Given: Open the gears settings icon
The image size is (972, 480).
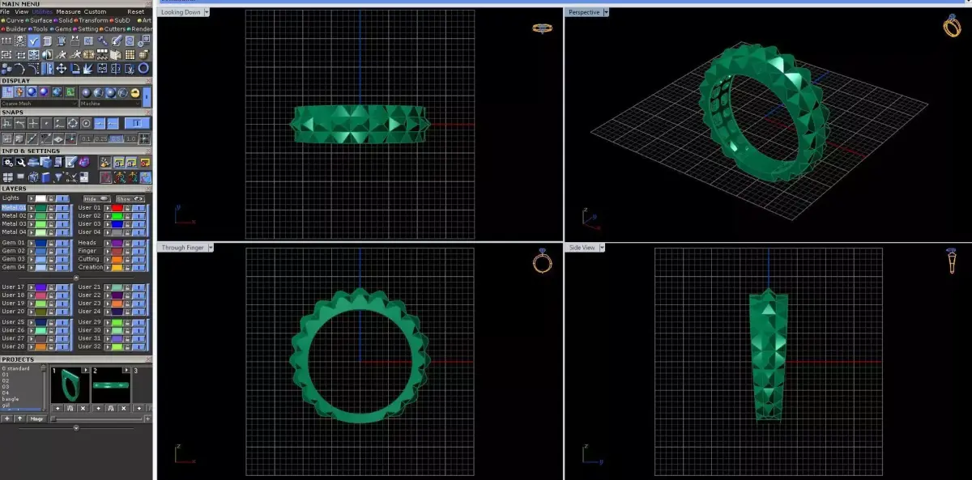Looking at the screenshot, I should tap(7, 162).
